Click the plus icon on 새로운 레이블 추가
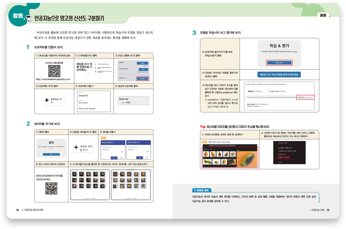 [x=76, y=147]
